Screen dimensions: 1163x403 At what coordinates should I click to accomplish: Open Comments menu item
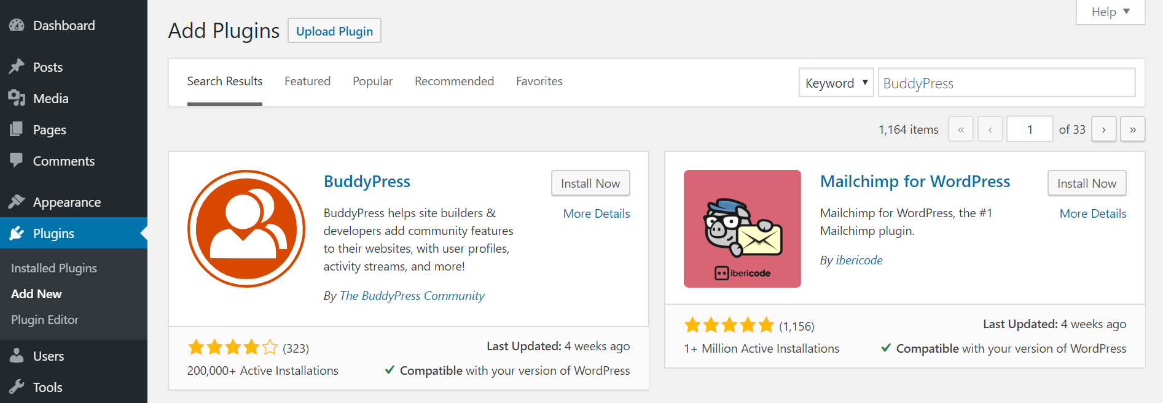click(x=74, y=161)
